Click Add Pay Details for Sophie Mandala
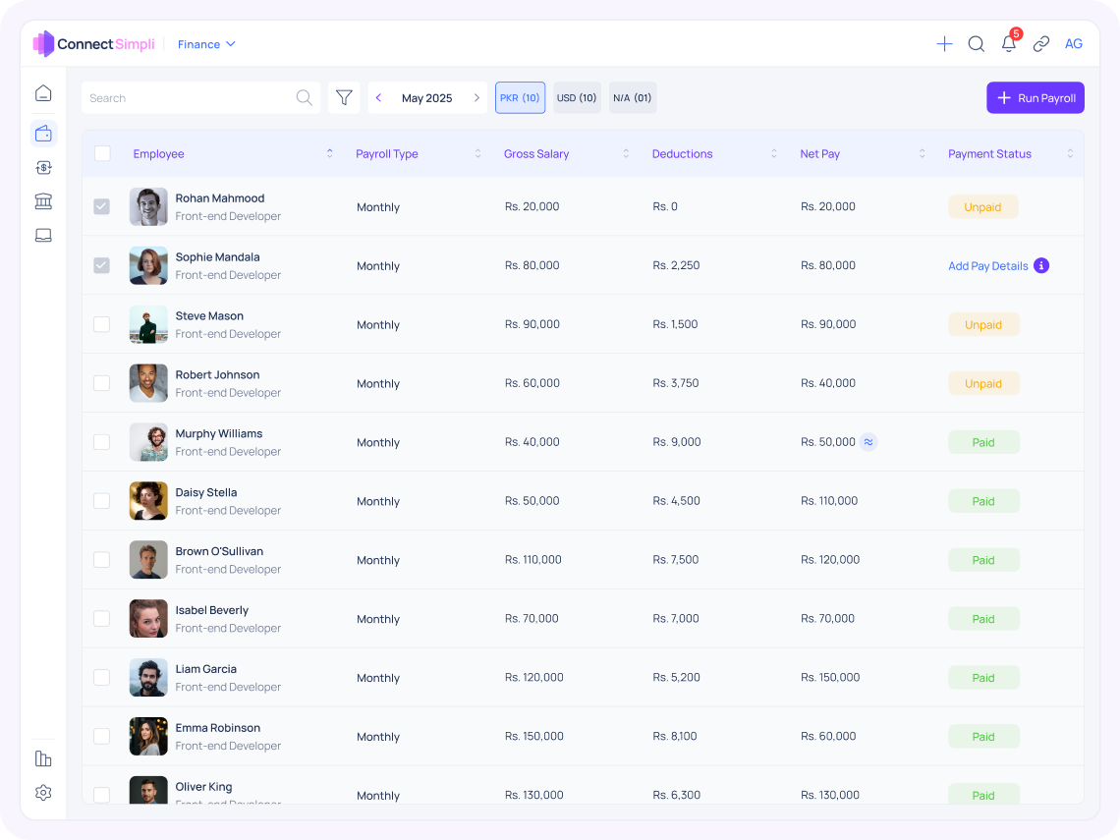 [987, 265]
